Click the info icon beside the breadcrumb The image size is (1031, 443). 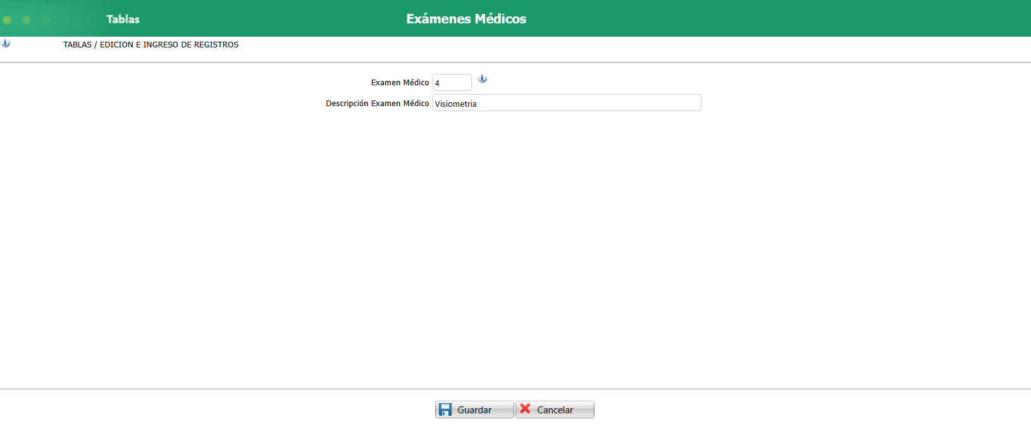coord(6,44)
